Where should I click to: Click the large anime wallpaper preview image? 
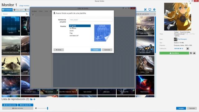tap(178, 16)
